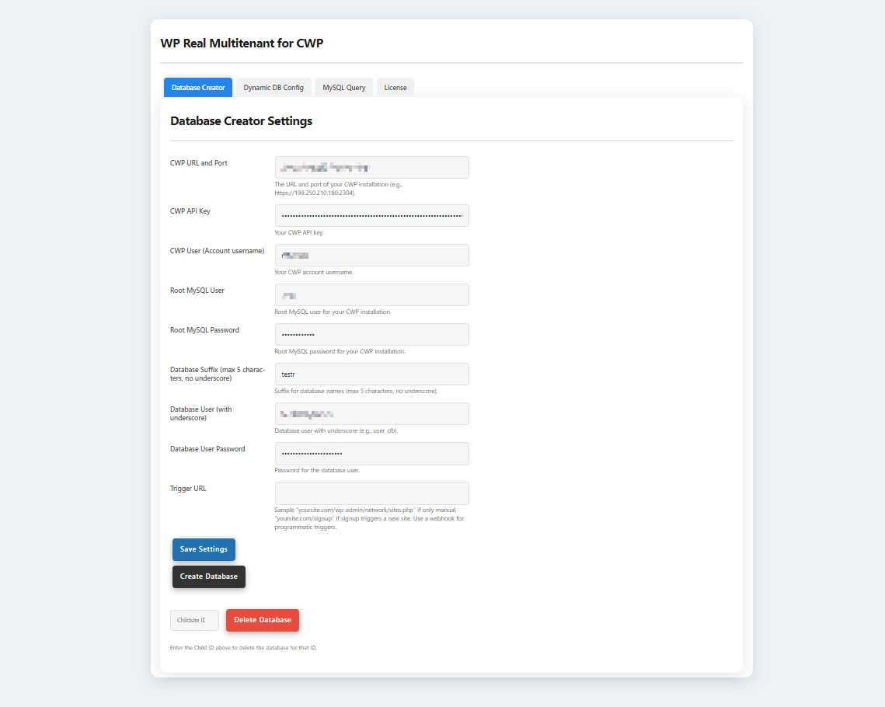Click the empty Trigger URL field

pyautogui.click(x=371, y=493)
